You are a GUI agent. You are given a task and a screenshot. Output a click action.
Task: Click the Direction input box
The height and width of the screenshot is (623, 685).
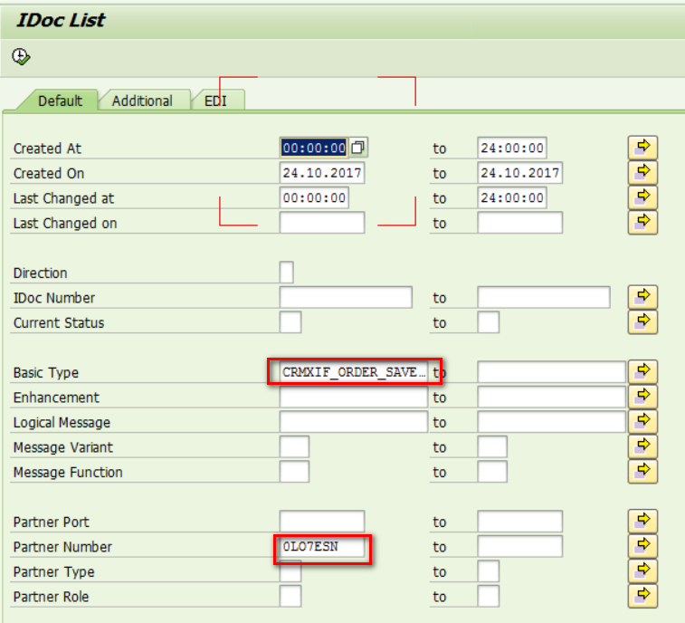tap(287, 273)
